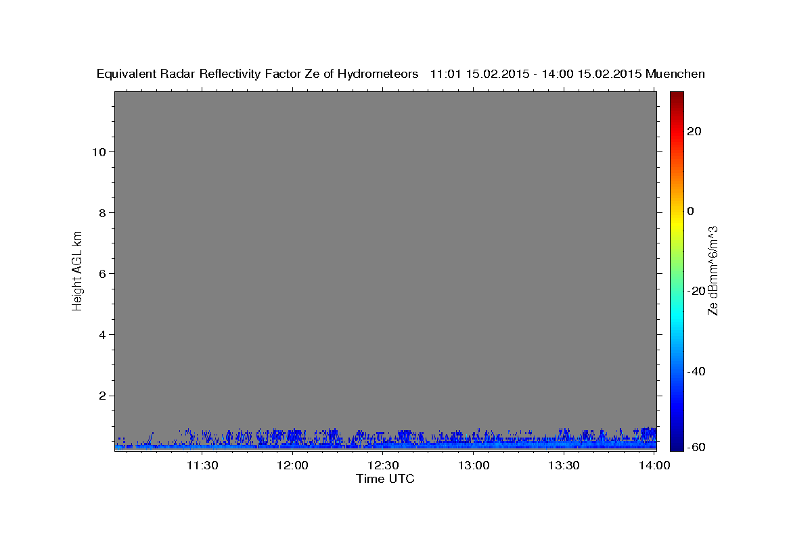Click the date range '11:01 15.02.2015 - 14:00 15.02.2015'
This screenshot has width=812, height=541.
tap(536, 74)
